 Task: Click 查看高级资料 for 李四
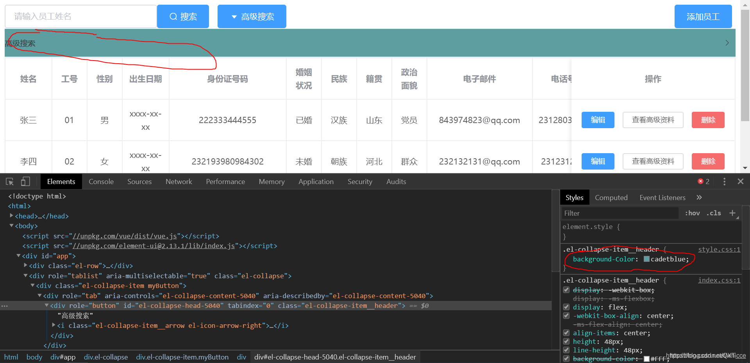coord(653,161)
